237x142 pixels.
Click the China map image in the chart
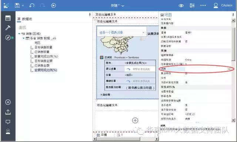click(115, 45)
